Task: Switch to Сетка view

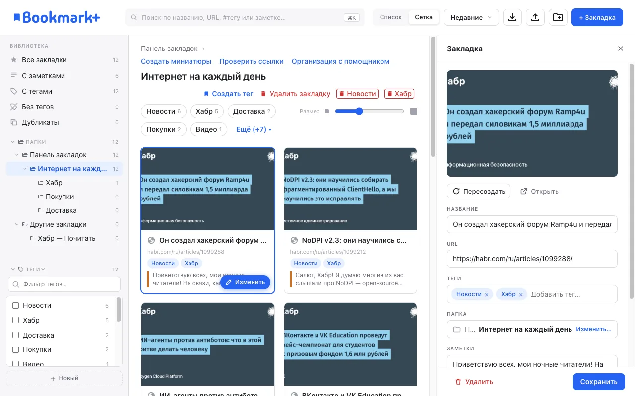Action: click(424, 17)
